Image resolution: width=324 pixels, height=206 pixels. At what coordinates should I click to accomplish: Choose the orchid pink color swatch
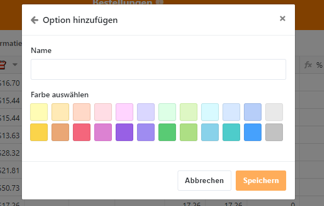pyautogui.click(x=103, y=132)
